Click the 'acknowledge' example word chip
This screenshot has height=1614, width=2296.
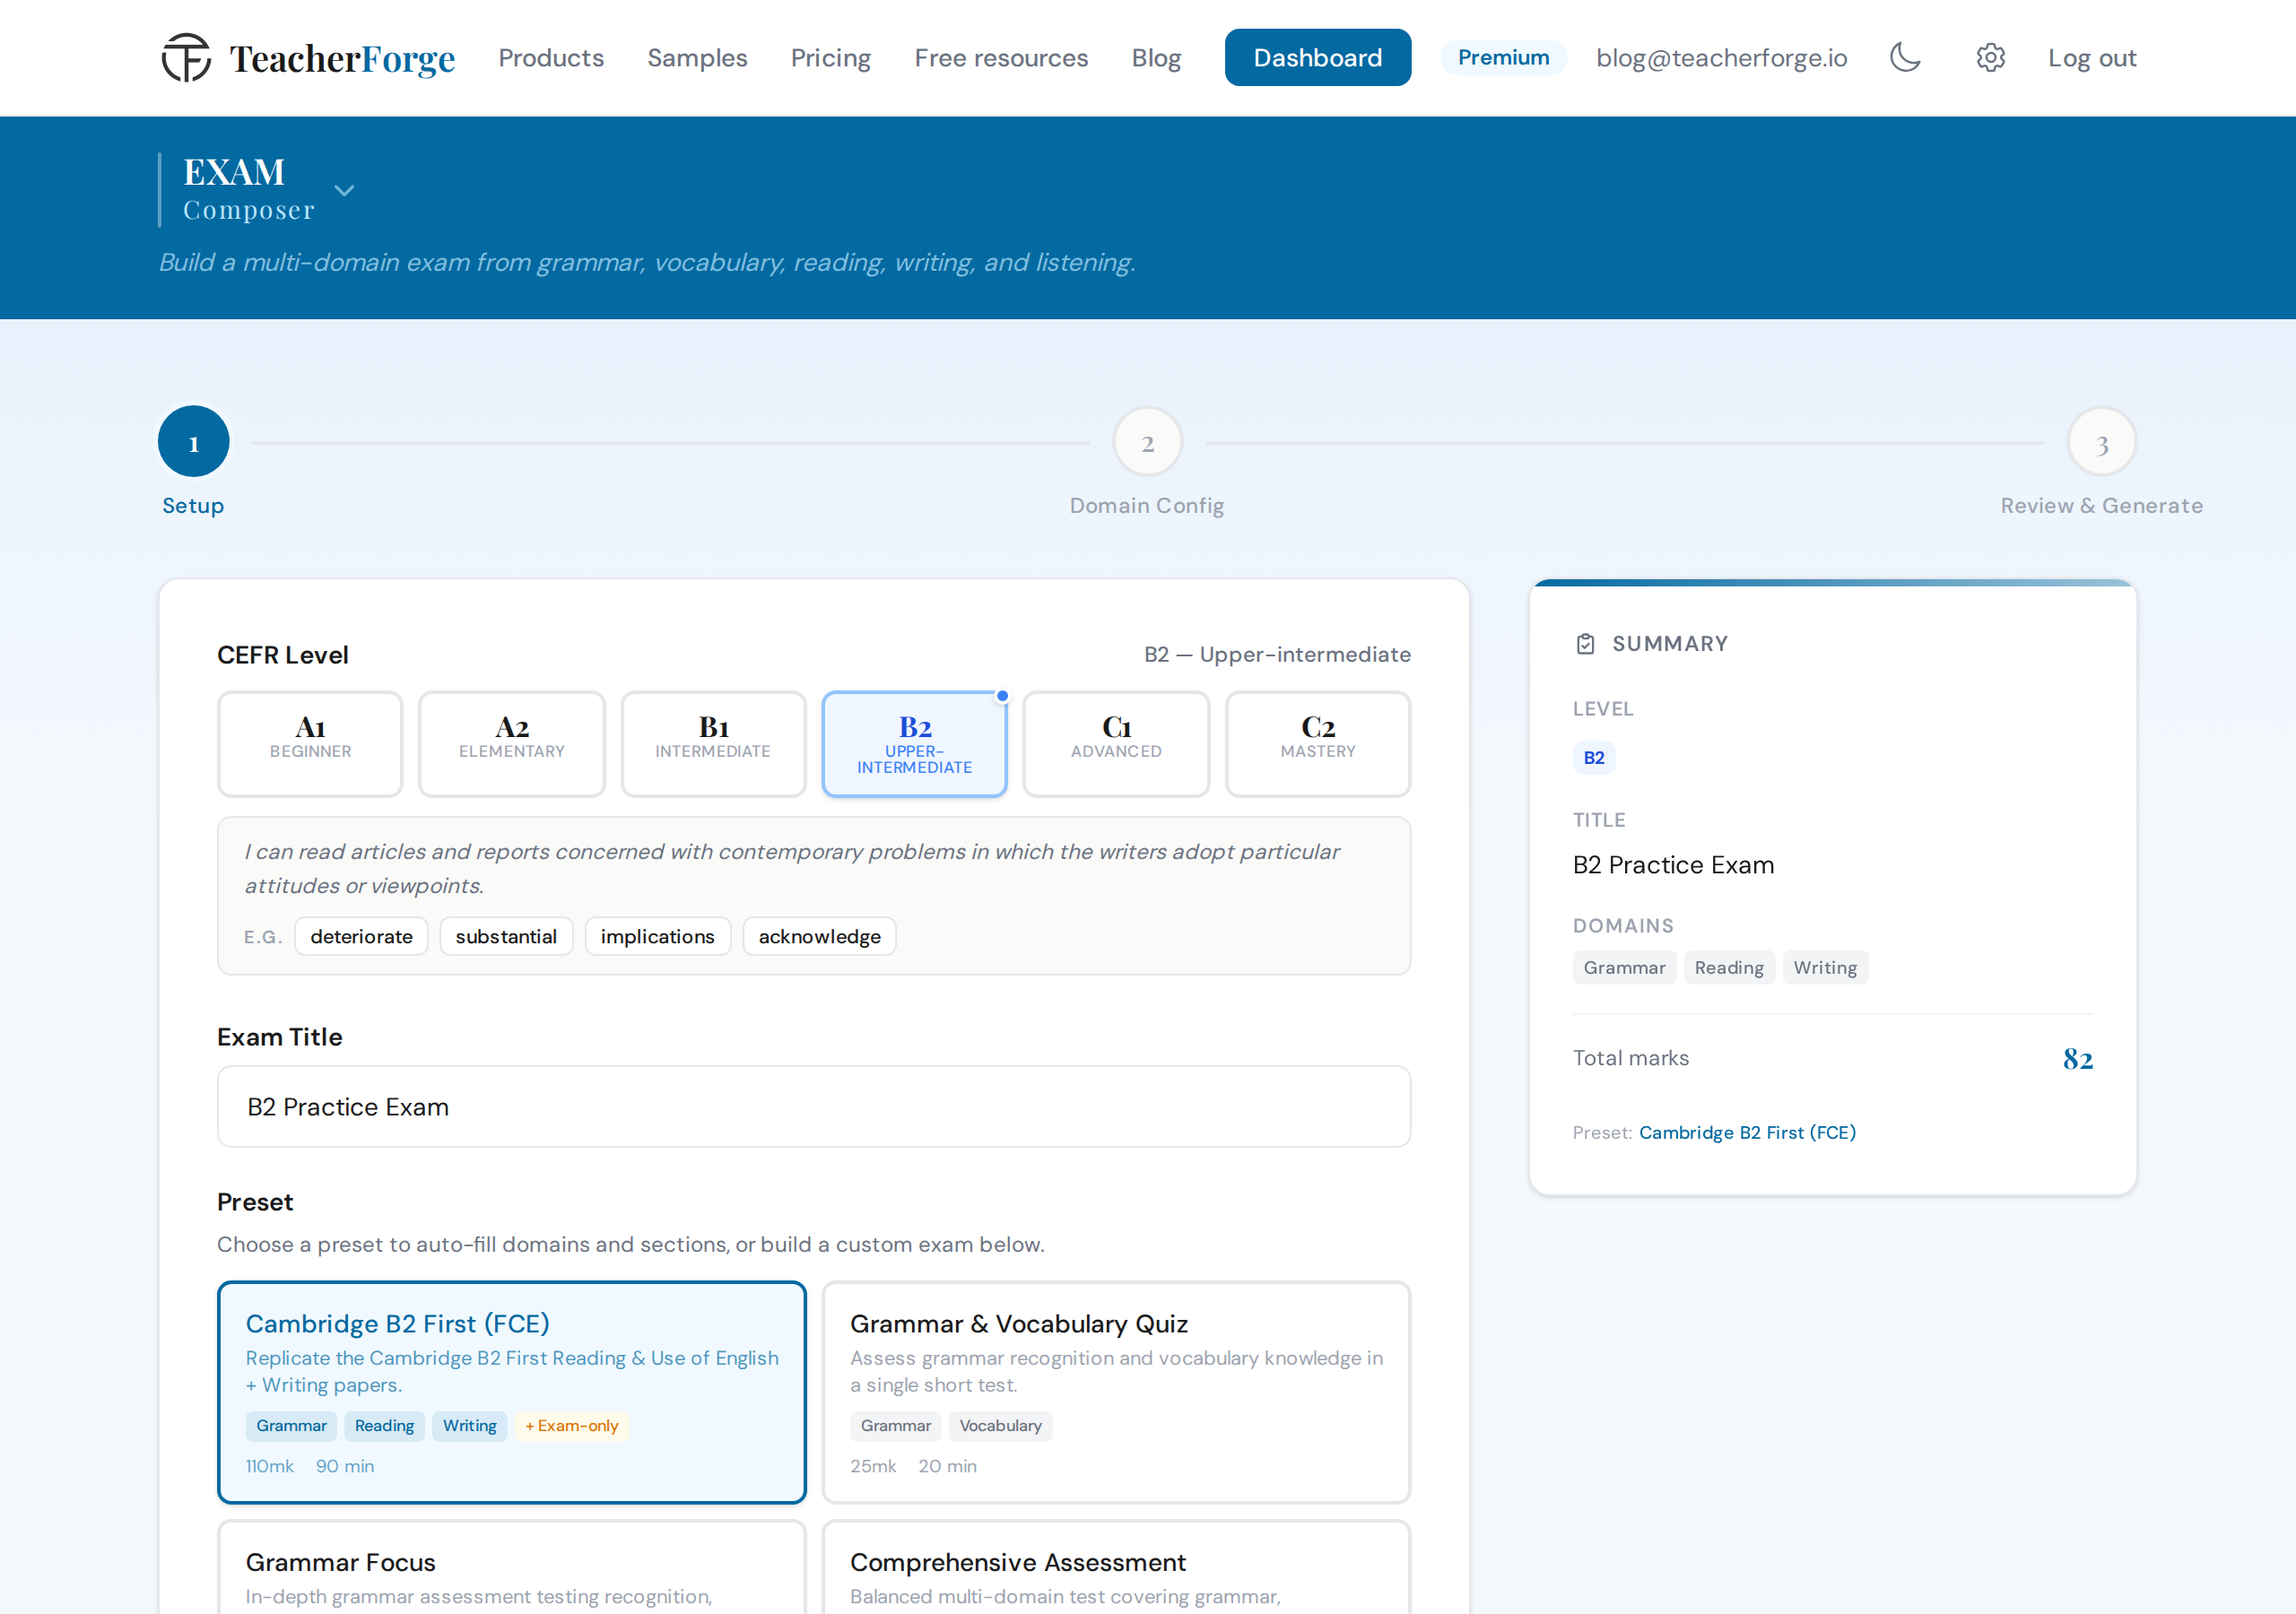pos(819,937)
